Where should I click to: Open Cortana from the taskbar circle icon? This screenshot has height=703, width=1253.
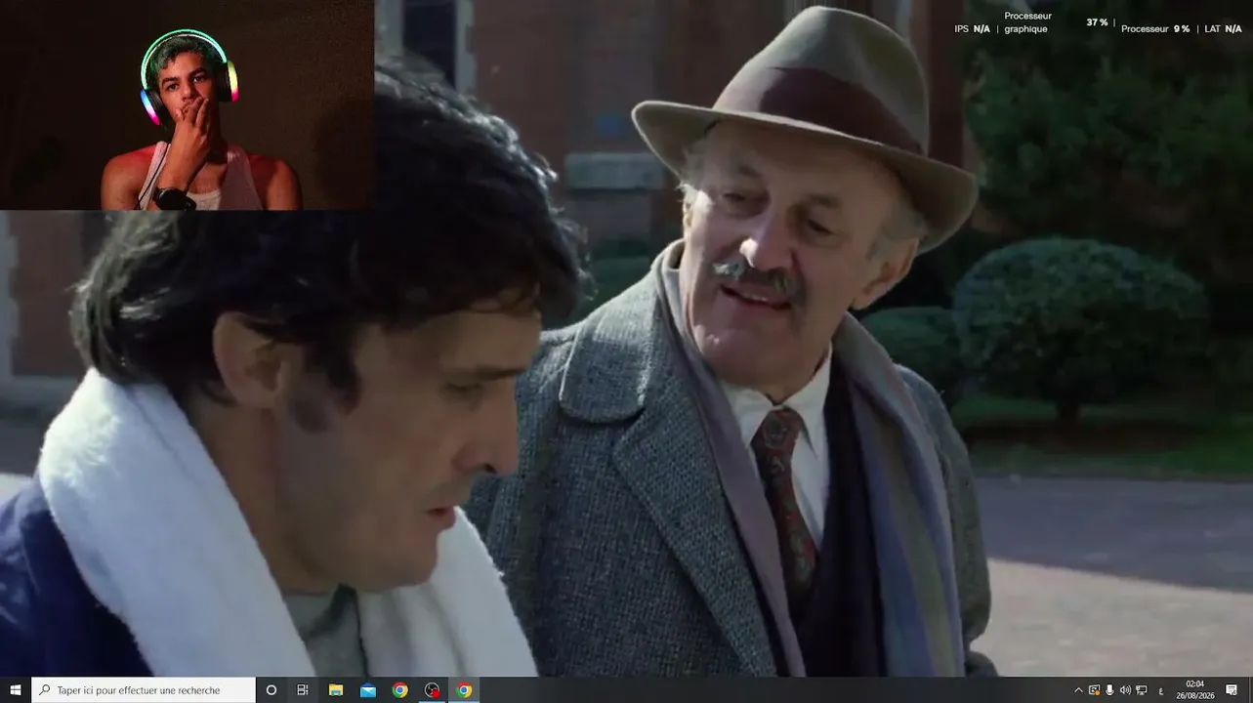(x=271, y=690)
